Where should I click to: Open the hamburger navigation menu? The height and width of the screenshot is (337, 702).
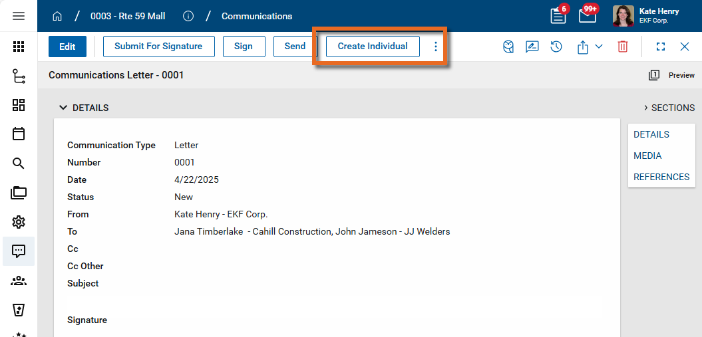19,16
